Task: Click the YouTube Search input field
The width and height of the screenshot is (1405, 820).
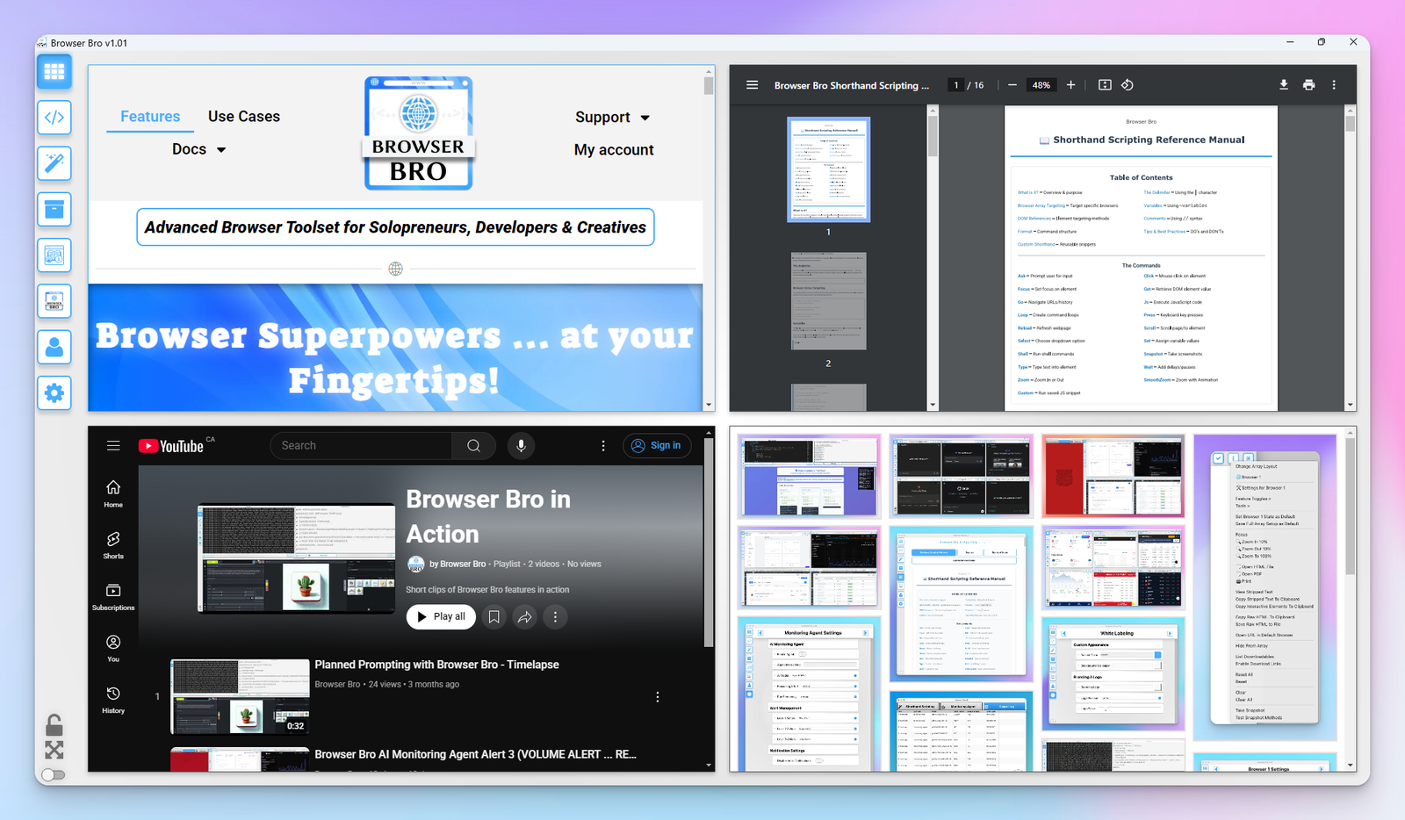Action: [362, 446]
